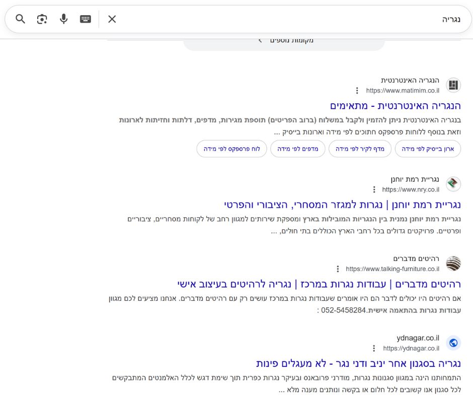Open three-dot menu next to matimim.co.il
The width and height of the screenshot is (473, 397).
[357, 91]
